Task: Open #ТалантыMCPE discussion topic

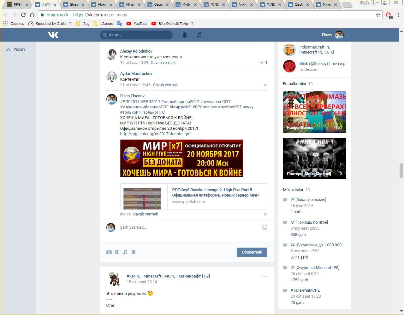Action: pos(305,290)
